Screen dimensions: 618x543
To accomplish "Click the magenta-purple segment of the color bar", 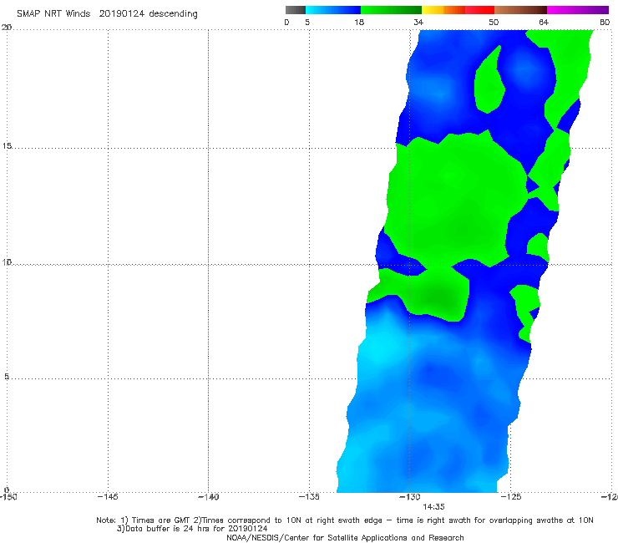I will 578,10.
